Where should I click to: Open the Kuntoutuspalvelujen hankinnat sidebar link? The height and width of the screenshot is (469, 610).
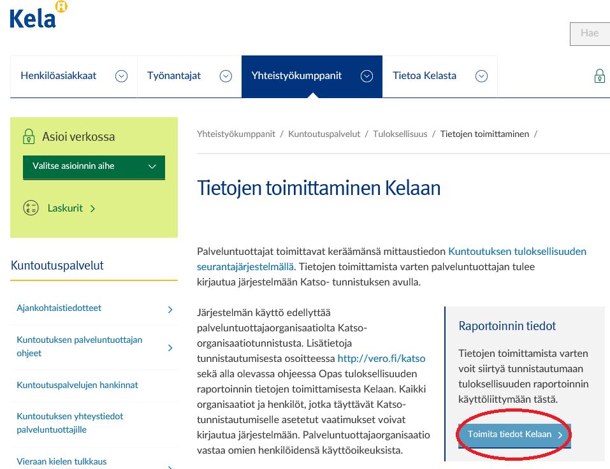point(77,385)
